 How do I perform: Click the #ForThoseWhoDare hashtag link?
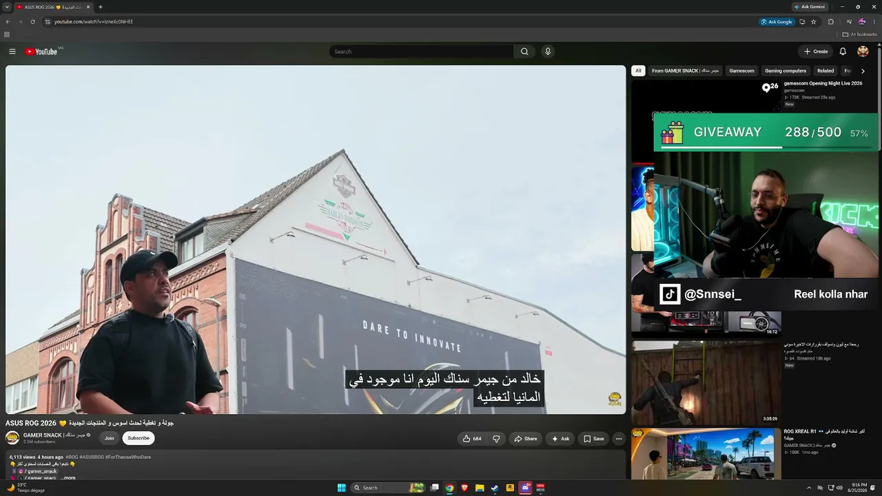128,457
